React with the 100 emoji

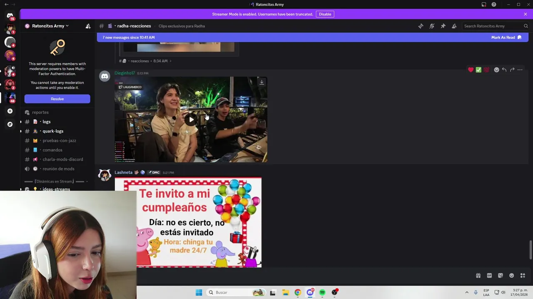coord(486,70)
